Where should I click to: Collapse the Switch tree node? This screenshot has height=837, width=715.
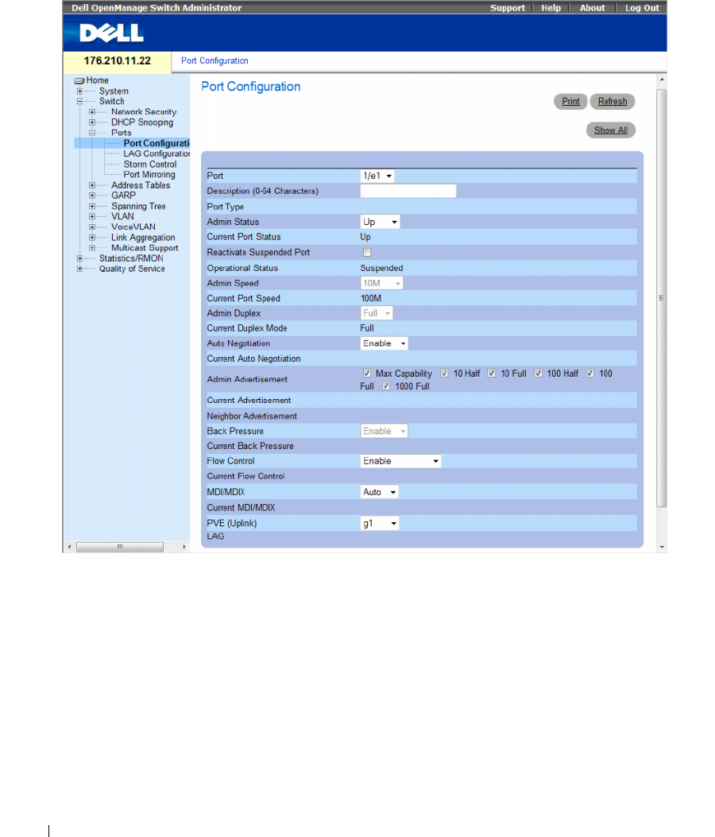tap(79, 102)
